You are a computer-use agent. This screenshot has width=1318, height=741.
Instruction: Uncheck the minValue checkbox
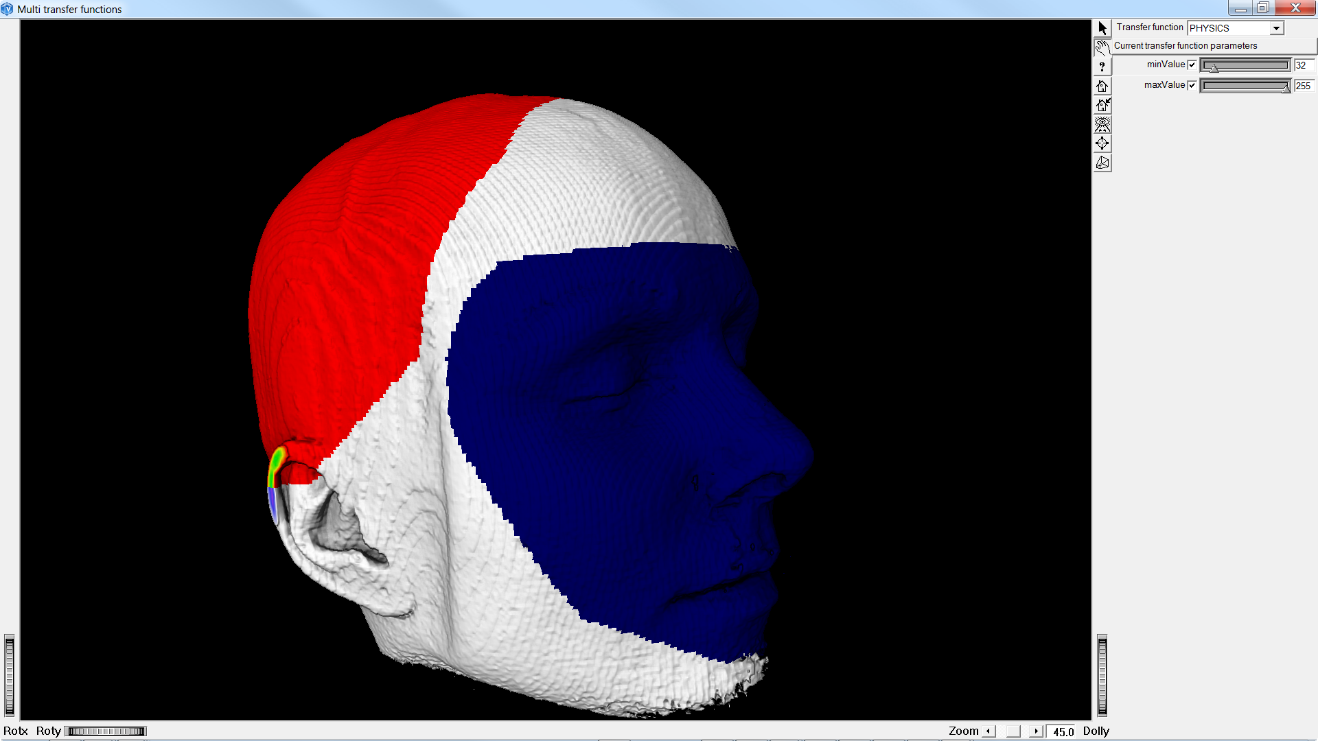(x=1192, y=65)
